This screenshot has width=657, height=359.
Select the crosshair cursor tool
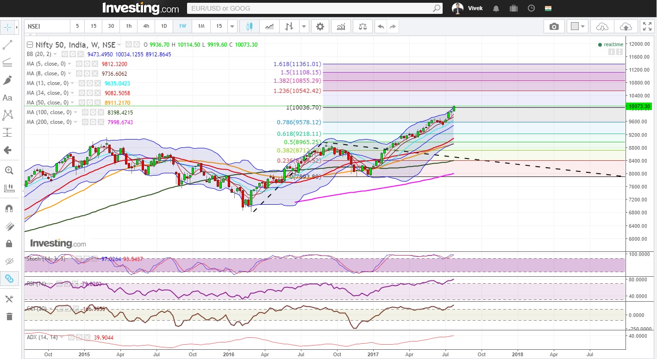pos(7,27)
